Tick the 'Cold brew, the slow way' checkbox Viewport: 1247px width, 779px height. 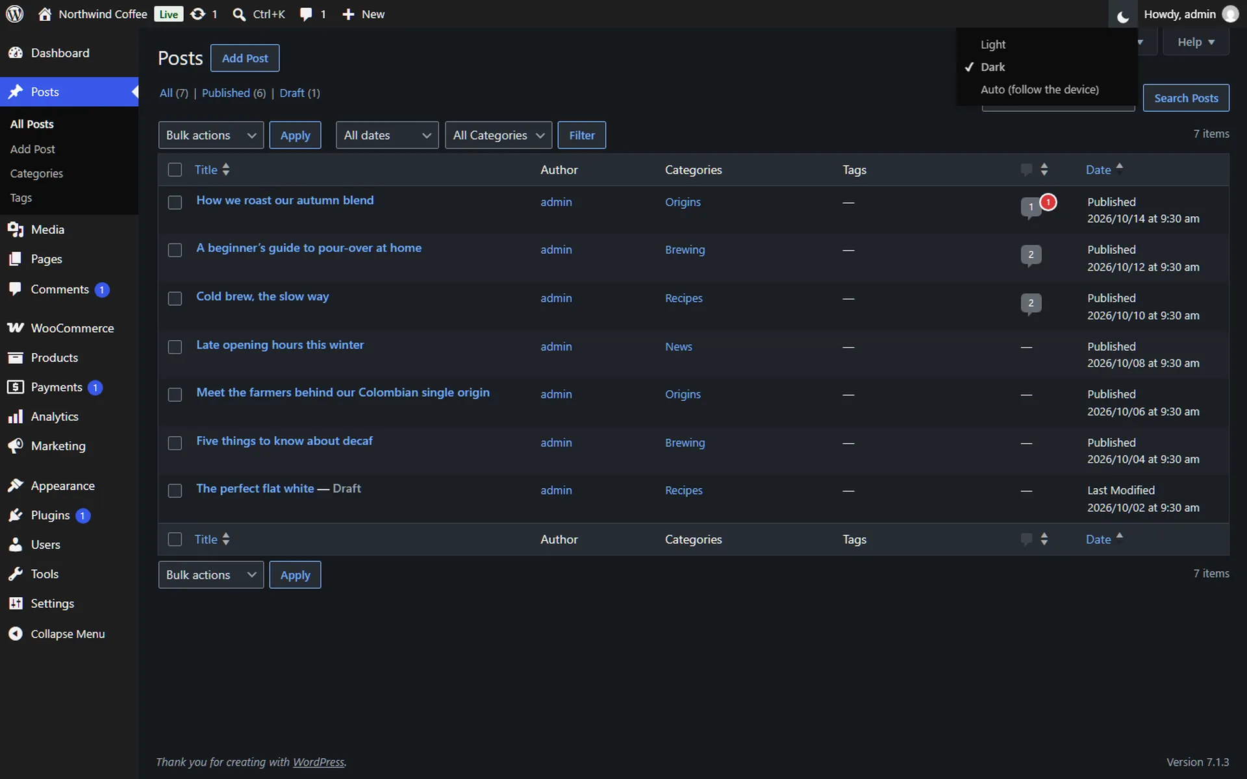[x=175, y=299]
